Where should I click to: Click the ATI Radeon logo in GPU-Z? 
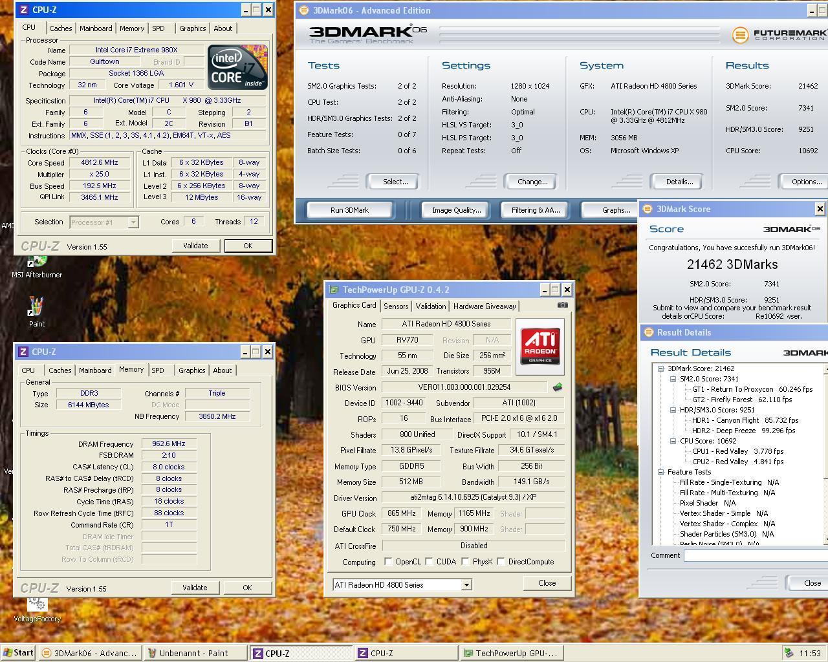(x=540, y=346)
